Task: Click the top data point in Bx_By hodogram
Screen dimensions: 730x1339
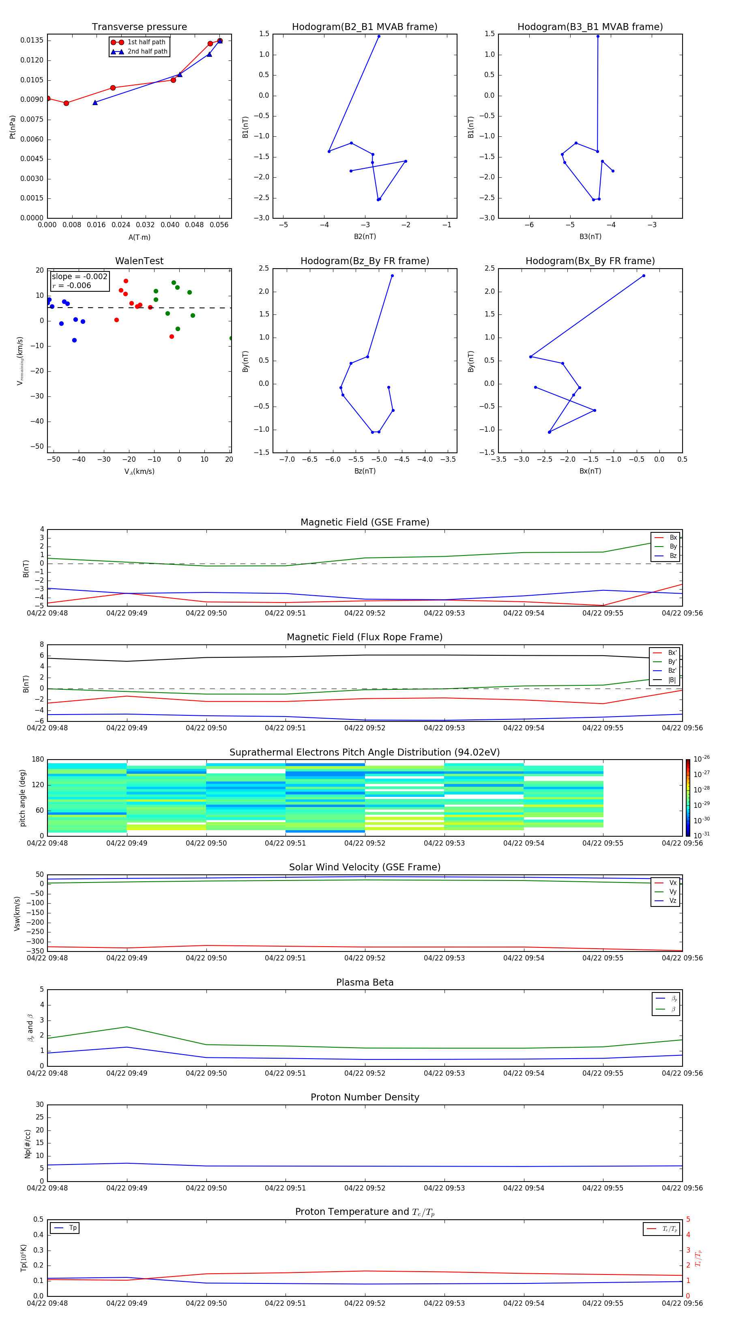Action: (x=644, y=276)
